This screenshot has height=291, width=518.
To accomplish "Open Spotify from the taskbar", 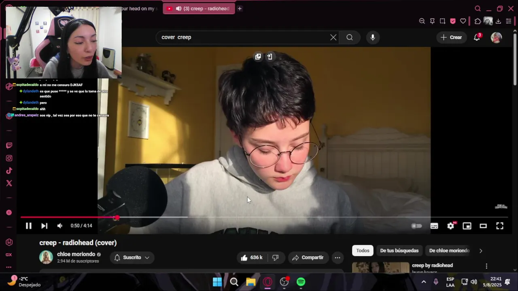I will click(x=301, y=282).
